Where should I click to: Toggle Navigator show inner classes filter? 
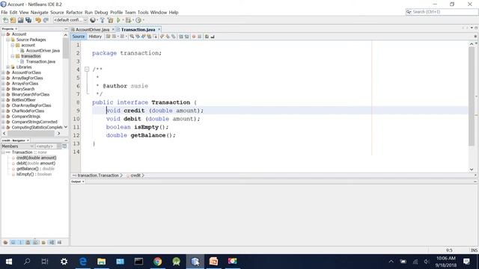coord(36,242)
